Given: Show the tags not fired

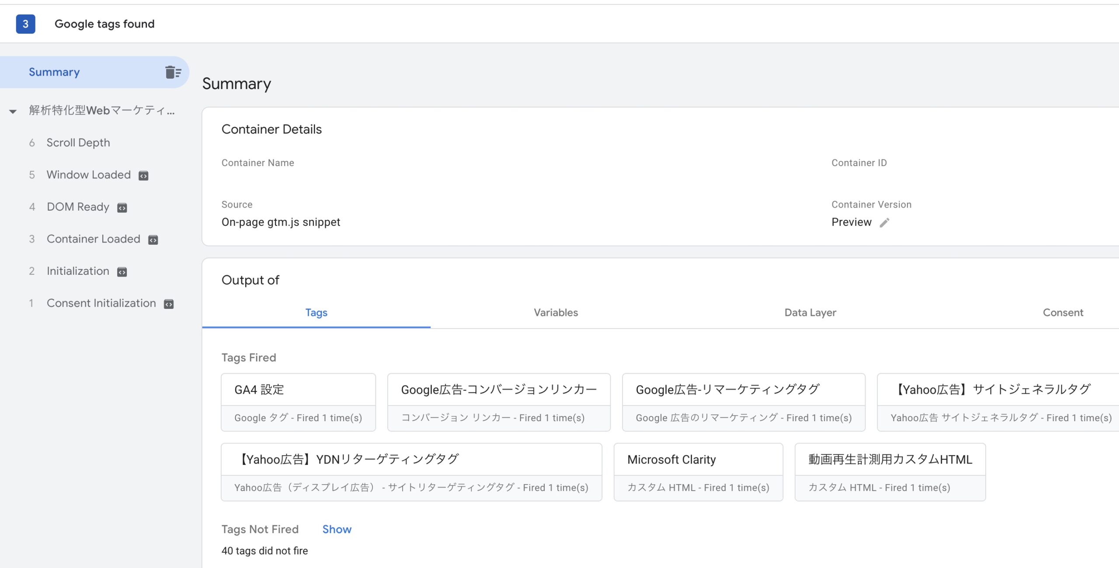Looking at the screenshot, I should pos(337,529).
